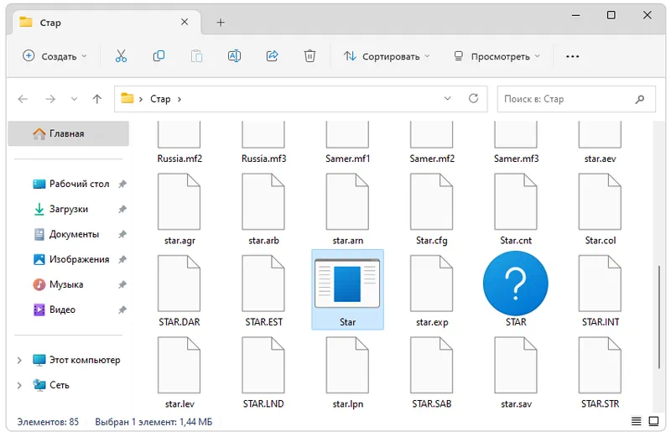Select the star.sav file
This screenshot has height=437, width=671.
coord(516,372)
